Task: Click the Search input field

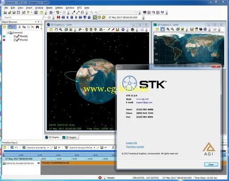Action: tap(22, 17)
